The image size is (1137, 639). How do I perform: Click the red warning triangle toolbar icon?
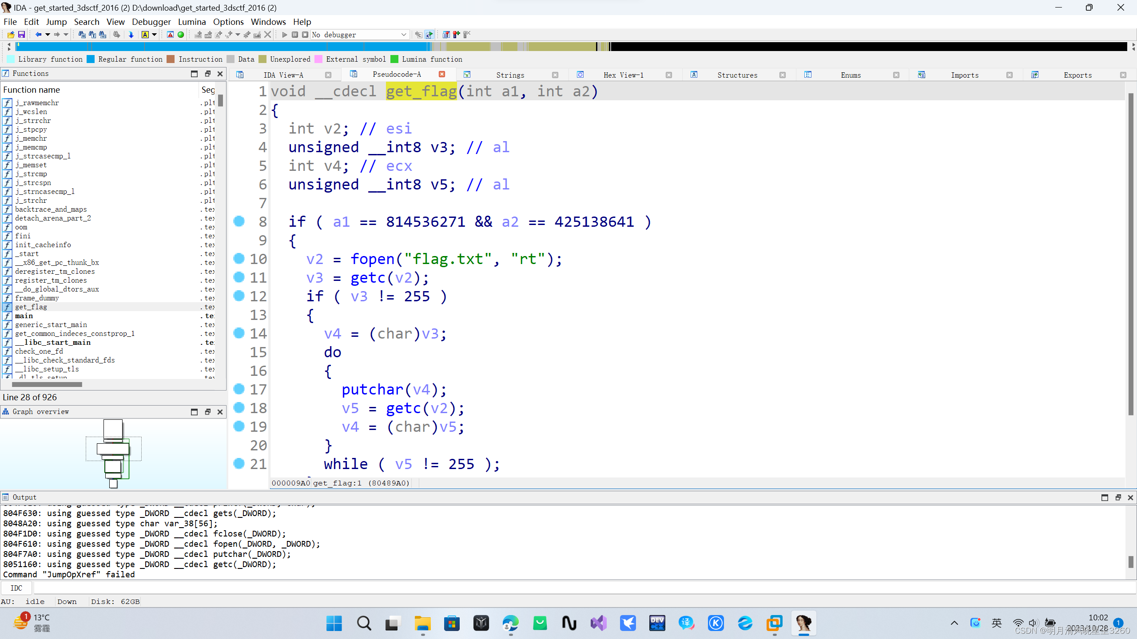tap(170, 35)
